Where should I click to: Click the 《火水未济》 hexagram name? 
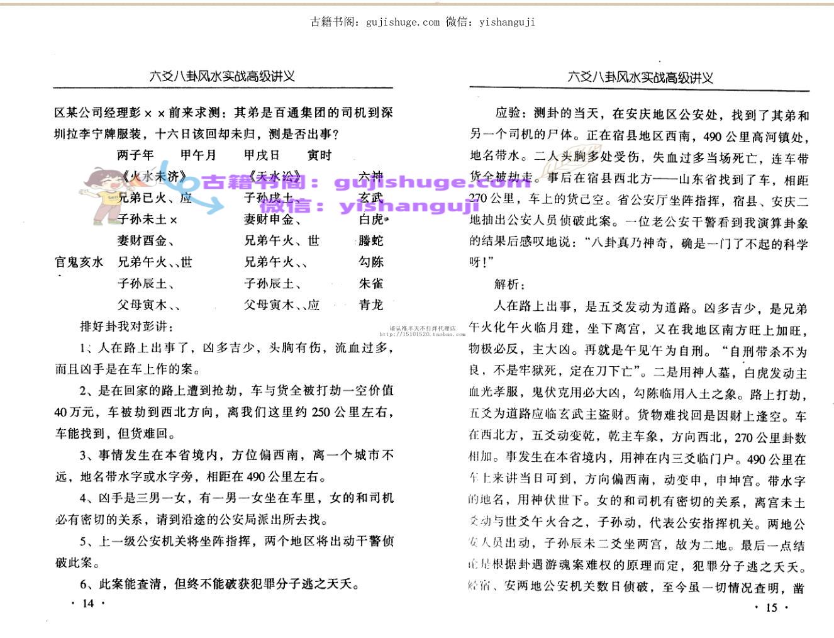point(151,177)
